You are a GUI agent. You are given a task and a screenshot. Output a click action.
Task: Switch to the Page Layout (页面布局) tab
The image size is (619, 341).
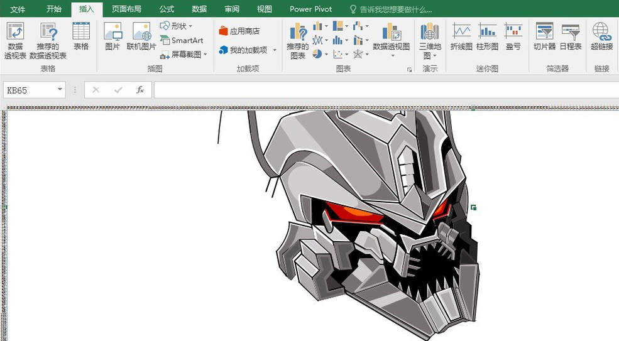click(126, 9)
